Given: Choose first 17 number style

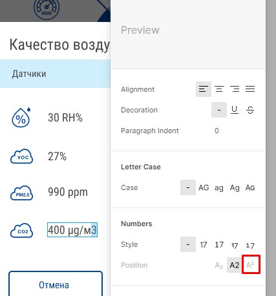Looking at the screenshot, I should 204,245.
